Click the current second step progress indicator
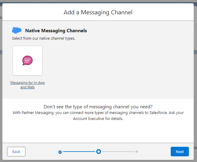 pos(99,152)
